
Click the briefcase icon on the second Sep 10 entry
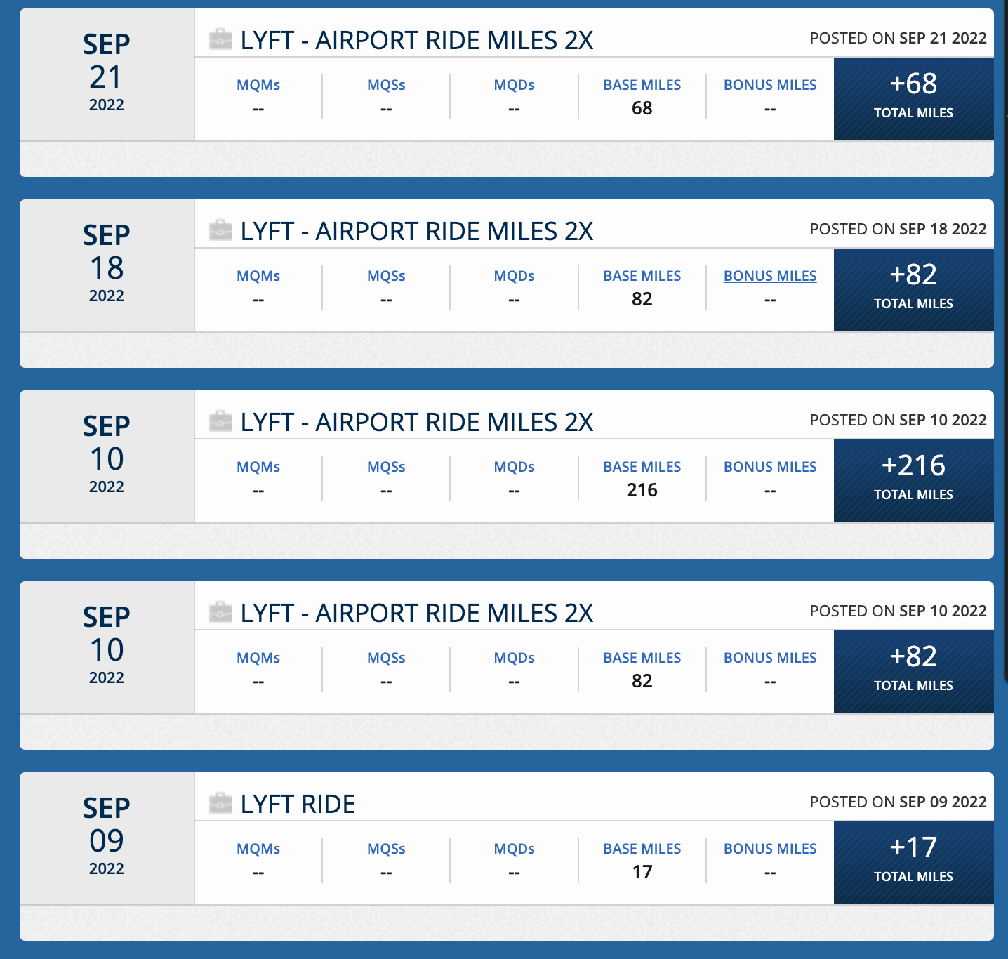point(221,612)
